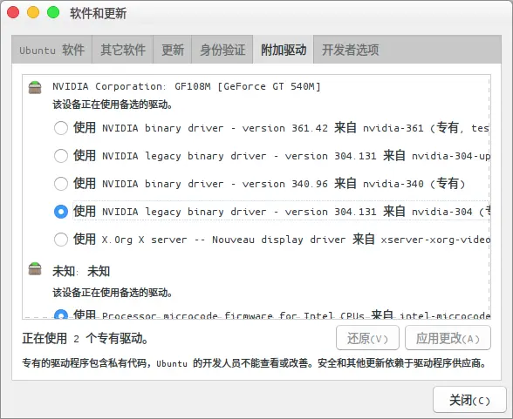This screenshot has width=513, height=419.
Task: Go to the 身份验证 tab
Action: point(222,50)
